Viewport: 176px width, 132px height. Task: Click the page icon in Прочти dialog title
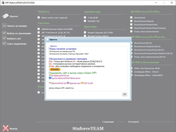pyautogui.click(x=48, y=39)
